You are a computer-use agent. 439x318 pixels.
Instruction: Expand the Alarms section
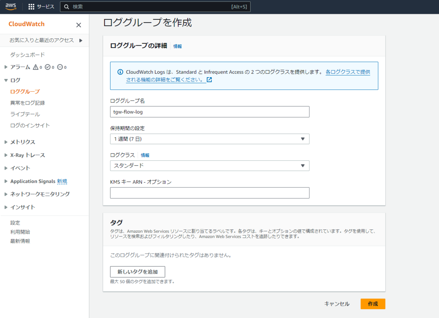(6, 67)
